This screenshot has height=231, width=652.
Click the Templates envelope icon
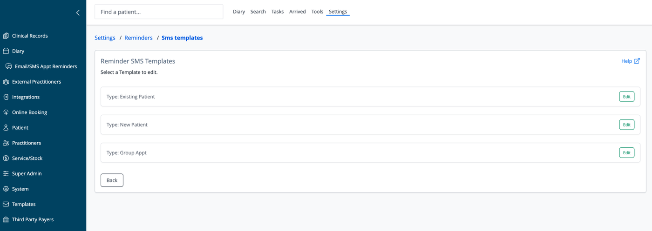point(6,205)
